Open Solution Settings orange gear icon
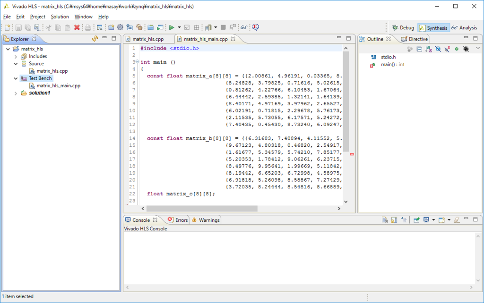Image resolution: width=484 pixels, height=303 pixels. point(139,27)
